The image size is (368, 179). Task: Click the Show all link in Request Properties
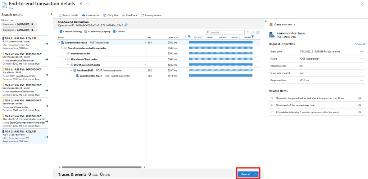pyautogui.click(x=360, y=44)
